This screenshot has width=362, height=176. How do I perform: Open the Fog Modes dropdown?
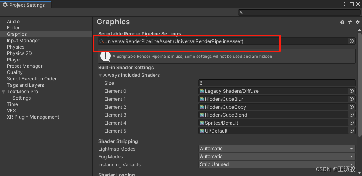277,156
